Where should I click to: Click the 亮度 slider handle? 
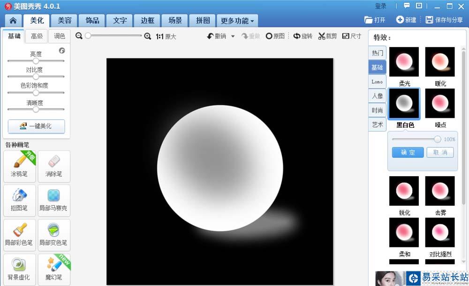point(36,61)
